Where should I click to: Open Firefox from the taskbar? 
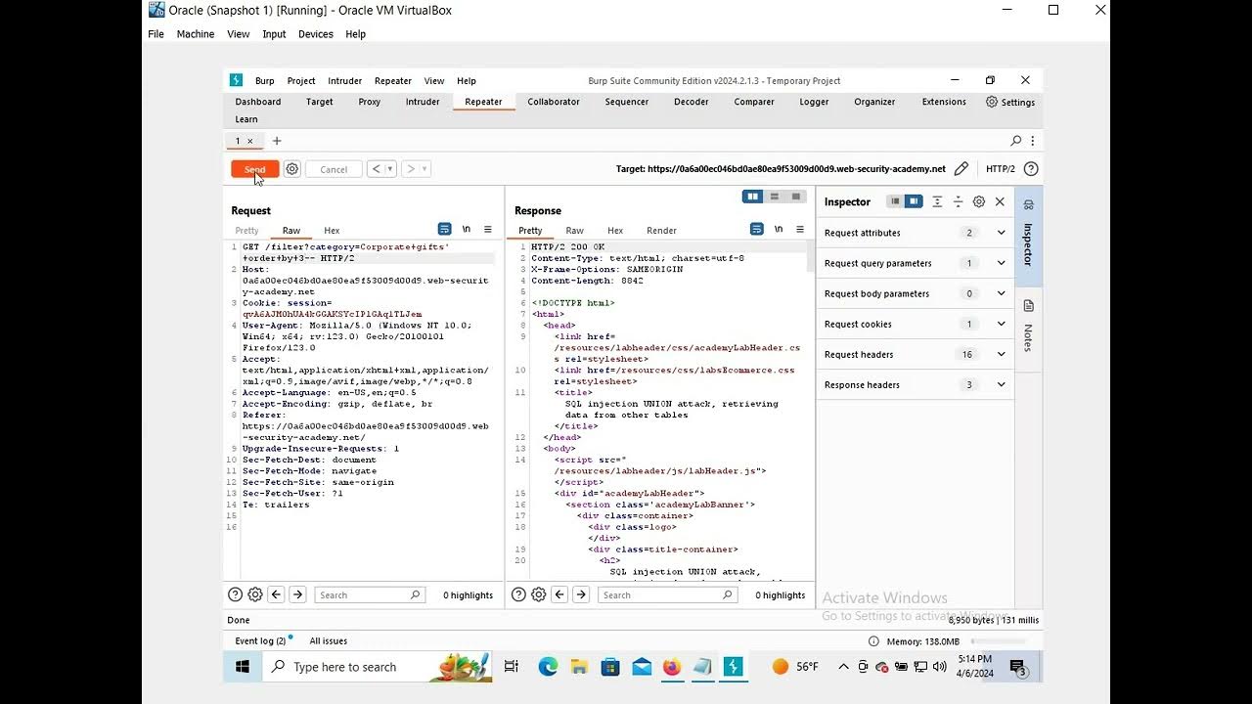click(671, 667)
